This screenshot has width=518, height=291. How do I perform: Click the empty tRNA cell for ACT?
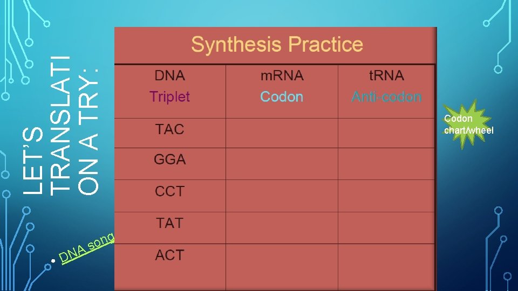tap(386, 260)
